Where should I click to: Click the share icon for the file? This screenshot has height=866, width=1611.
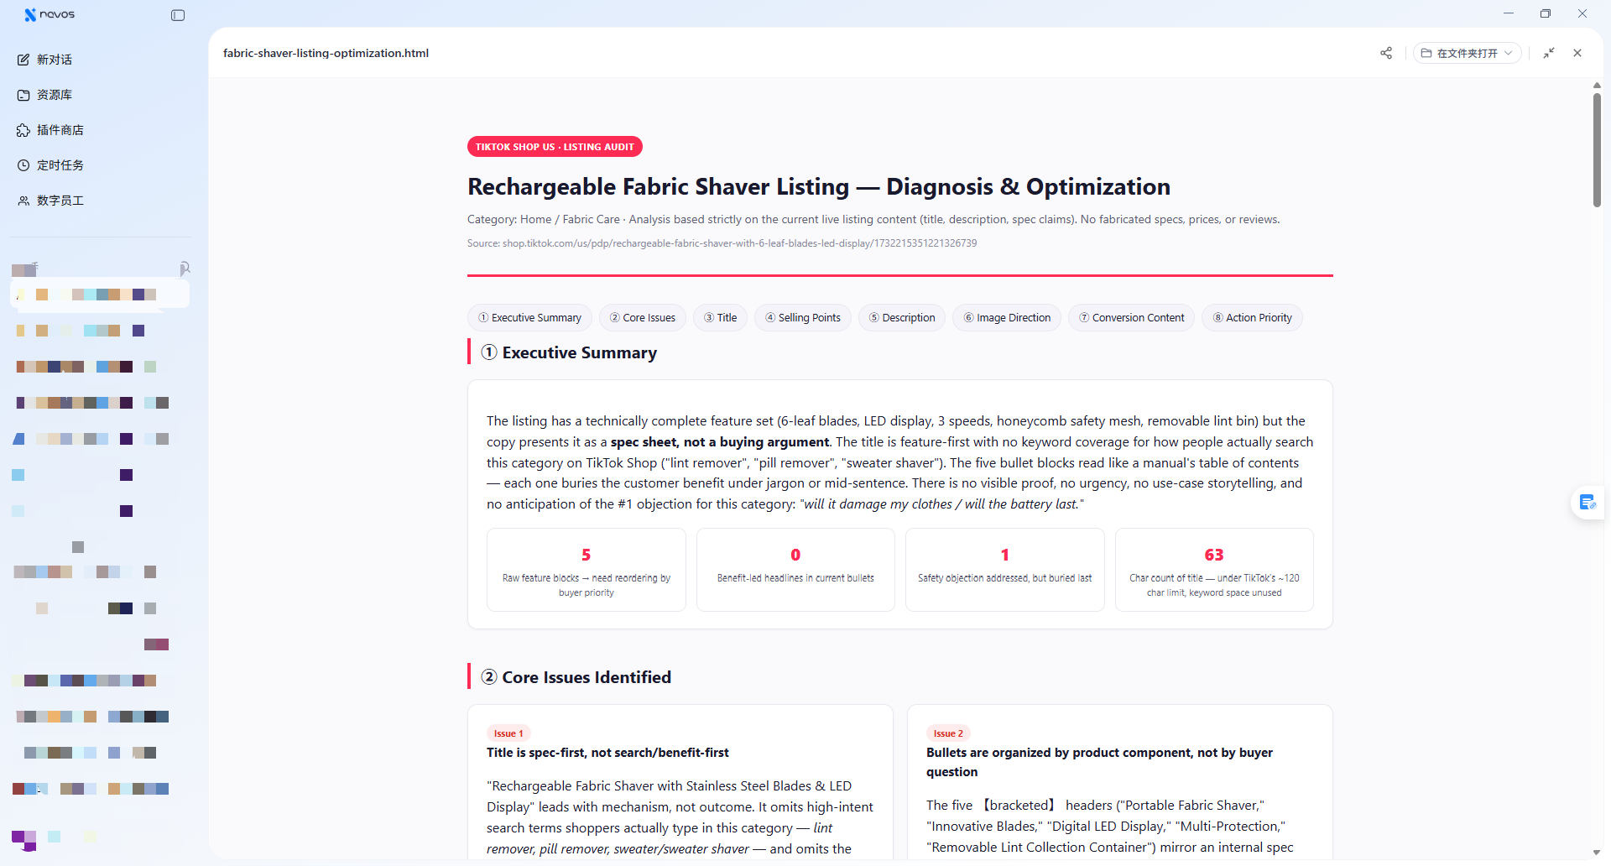1386,53
